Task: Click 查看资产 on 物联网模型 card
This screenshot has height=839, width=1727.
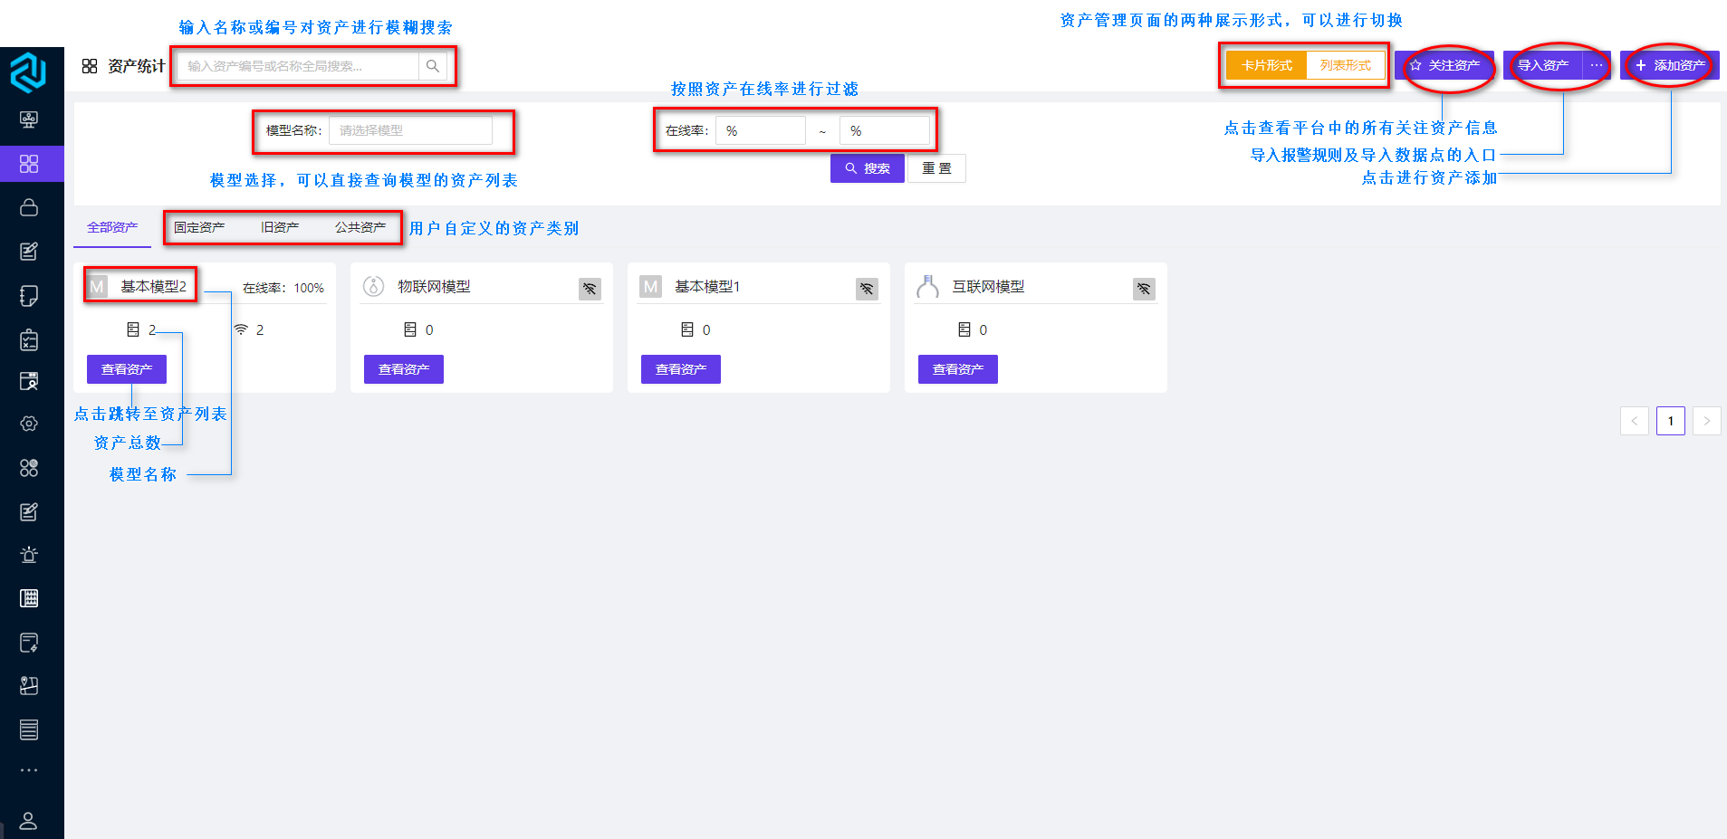Action: [x=404, y=369]
